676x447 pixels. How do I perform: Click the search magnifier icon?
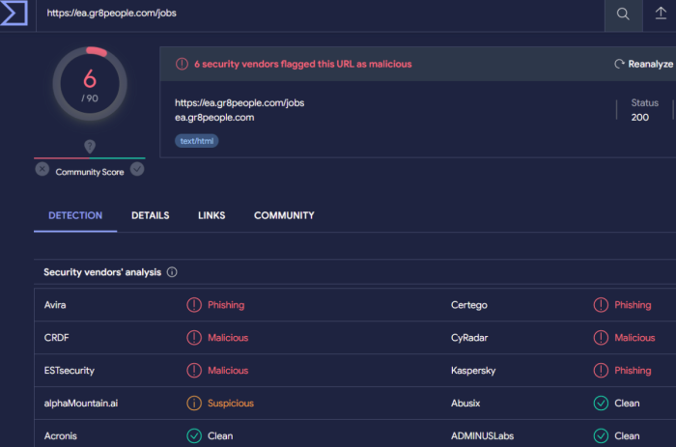point(623,14)
